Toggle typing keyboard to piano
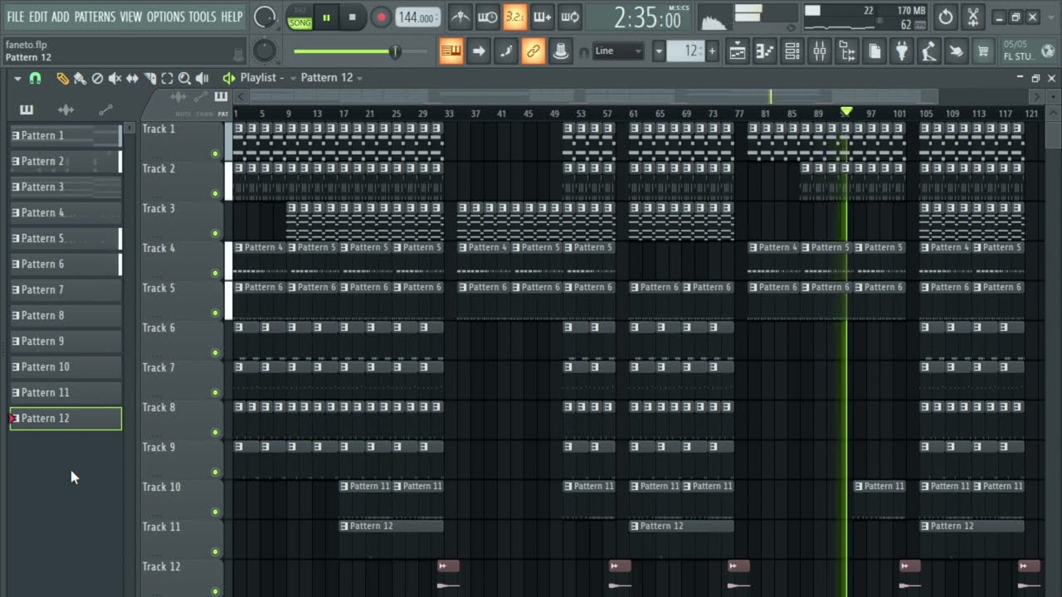The image size is (1062, 597). tap(451, 51)
